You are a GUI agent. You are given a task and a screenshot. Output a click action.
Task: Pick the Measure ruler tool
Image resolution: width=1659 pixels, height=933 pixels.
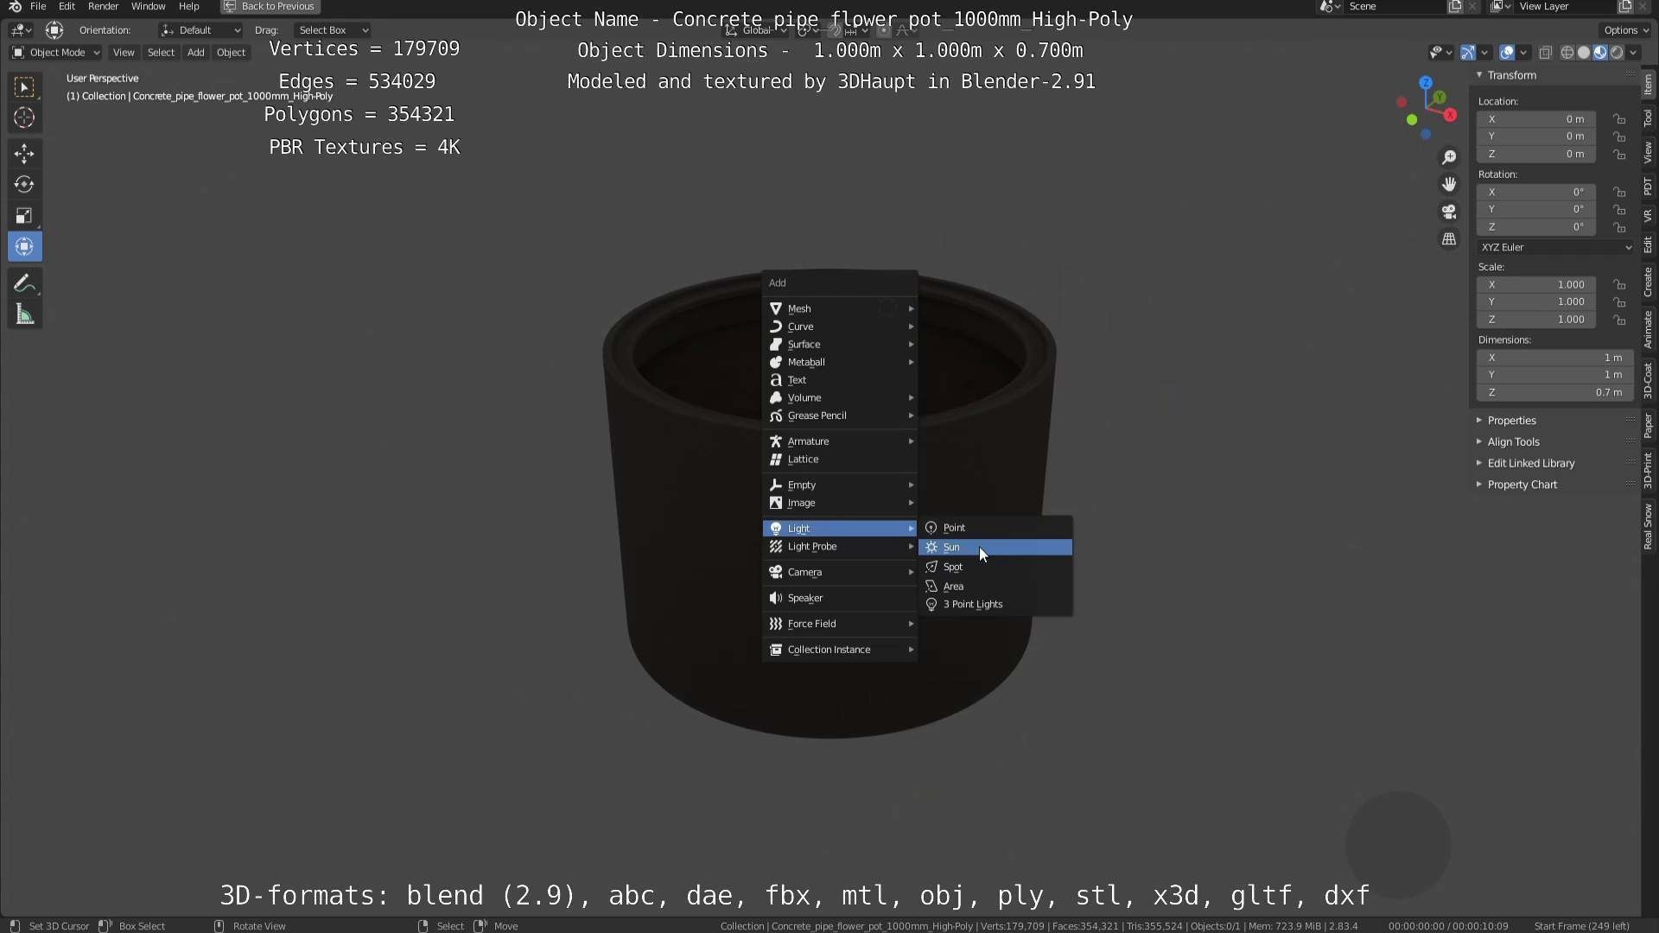[24, 314]
